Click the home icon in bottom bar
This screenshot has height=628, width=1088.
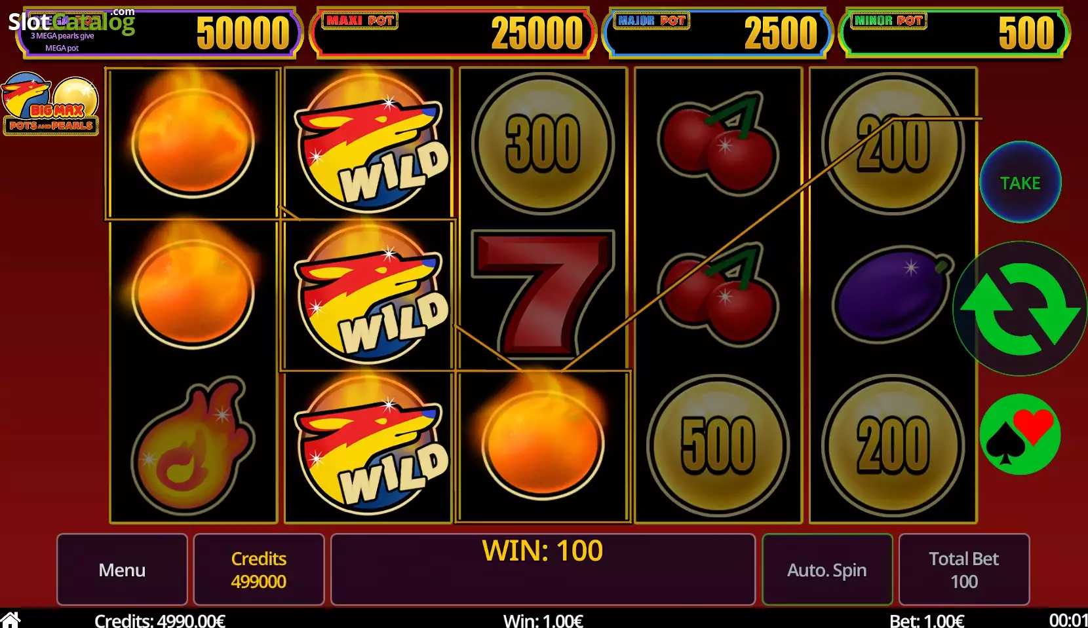point(10,619)
